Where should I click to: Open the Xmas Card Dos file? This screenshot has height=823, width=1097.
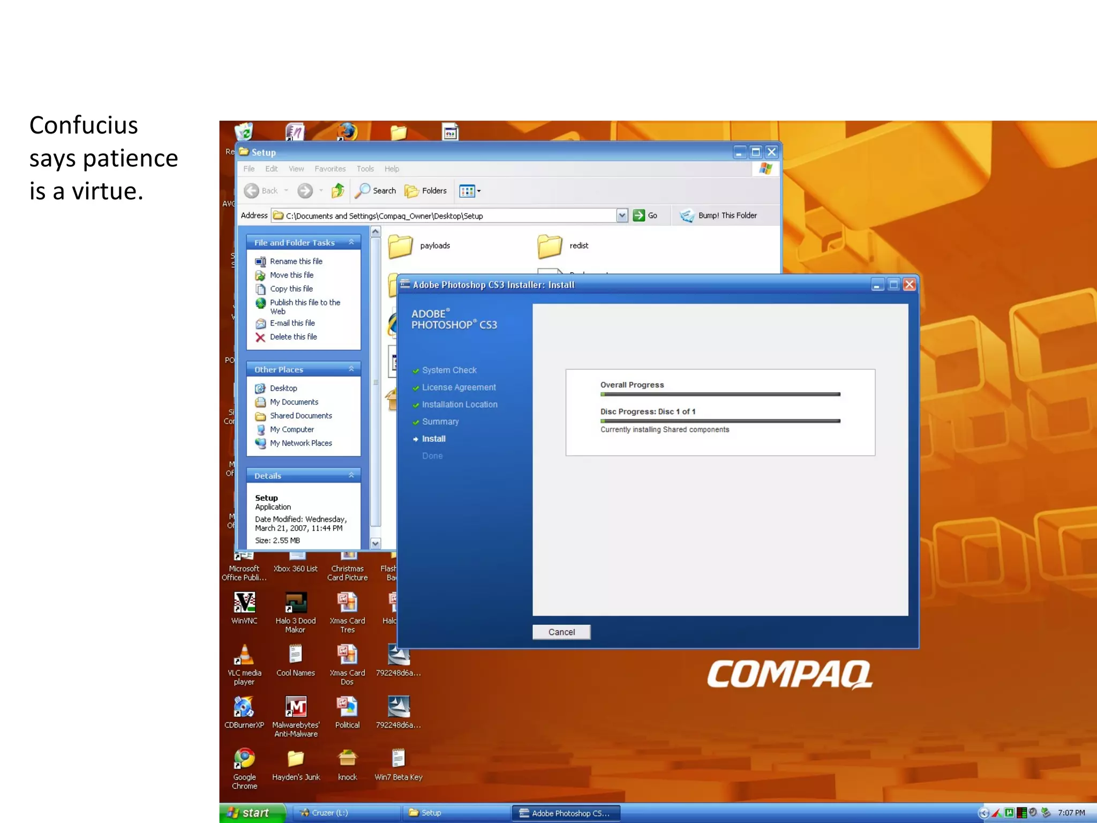[x=347, y=664]
